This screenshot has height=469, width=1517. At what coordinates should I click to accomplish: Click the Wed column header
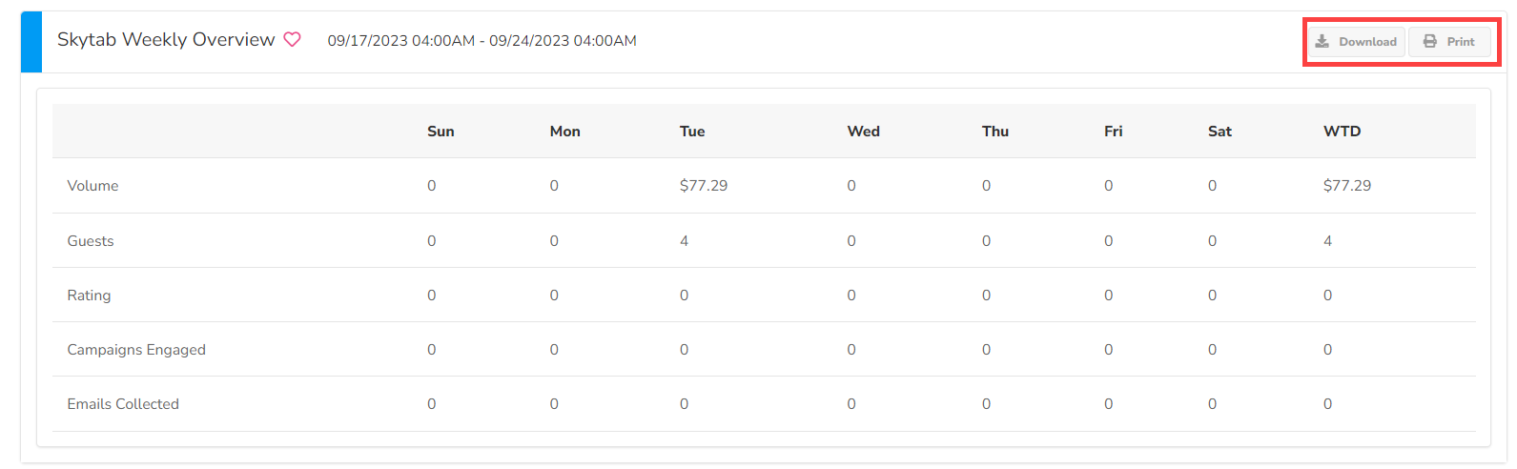[x=863, y=132]
